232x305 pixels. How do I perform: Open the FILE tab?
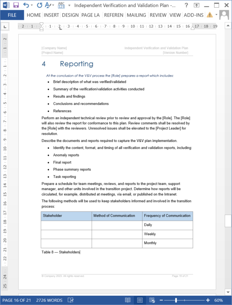click(x=12, y=15)
